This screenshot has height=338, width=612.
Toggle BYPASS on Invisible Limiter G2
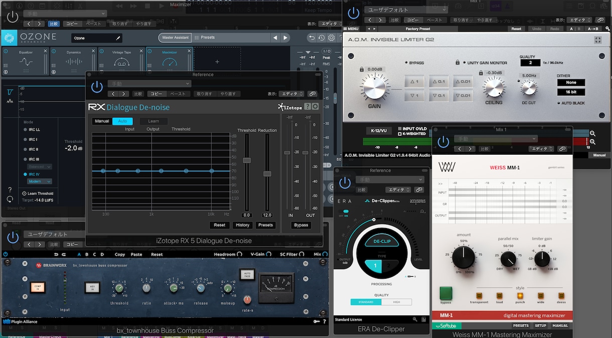(x=414, y=63)
